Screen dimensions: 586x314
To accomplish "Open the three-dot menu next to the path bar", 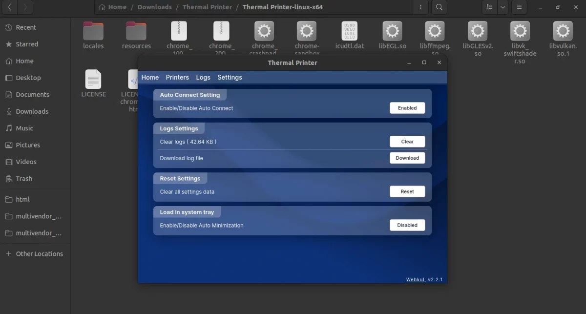I will 420,7.
